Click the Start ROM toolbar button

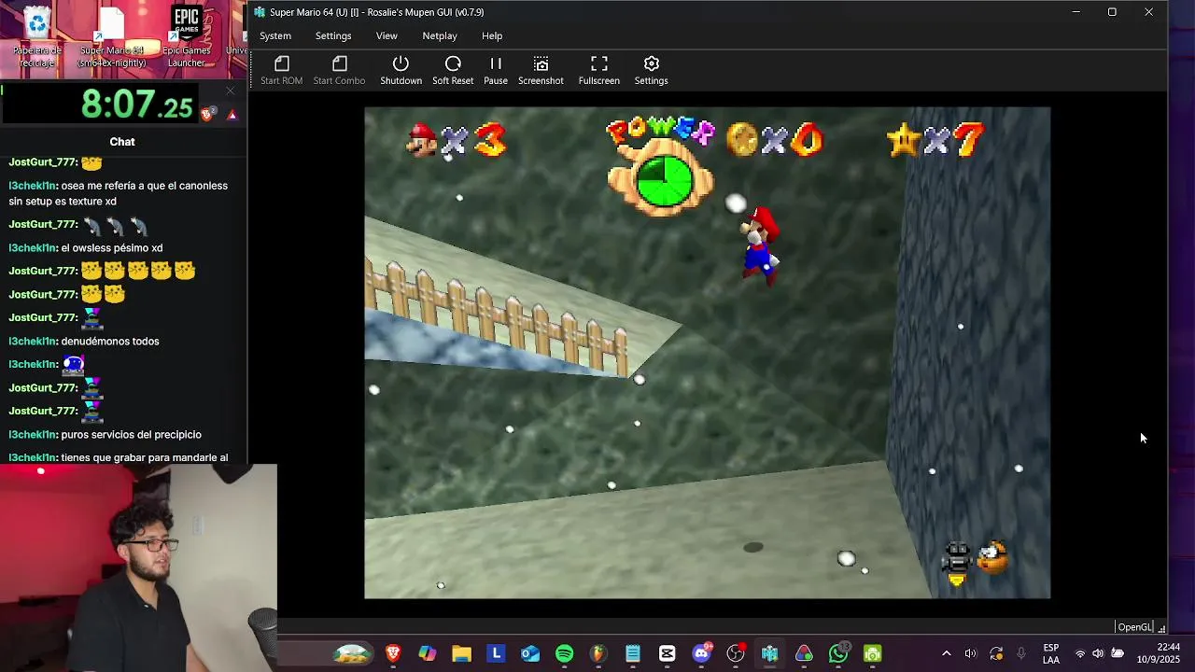[281, 71]
